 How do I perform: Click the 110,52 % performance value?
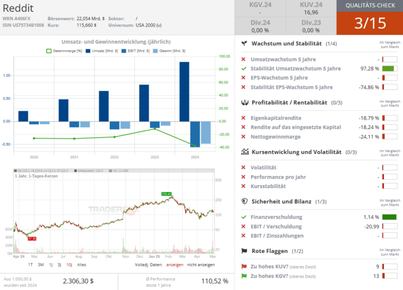215,281
